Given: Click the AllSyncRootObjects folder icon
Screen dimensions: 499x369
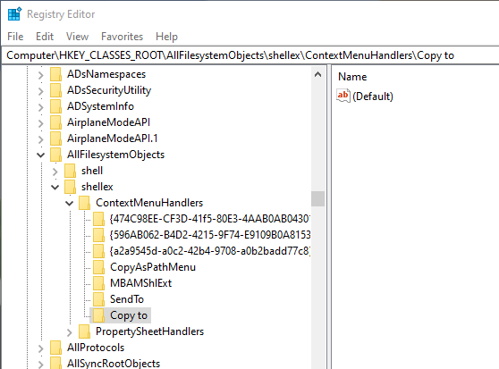Looking at the screenshot, I should click(x=55, y=363).
